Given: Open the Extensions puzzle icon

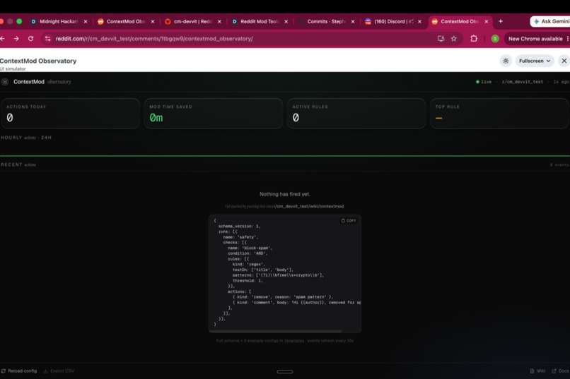Looking at the screenshot, I should 474,38.
